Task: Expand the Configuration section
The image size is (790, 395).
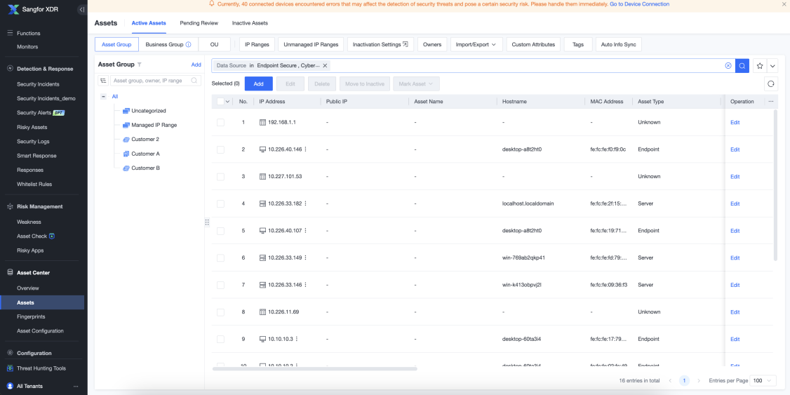Action: point(34,353)
